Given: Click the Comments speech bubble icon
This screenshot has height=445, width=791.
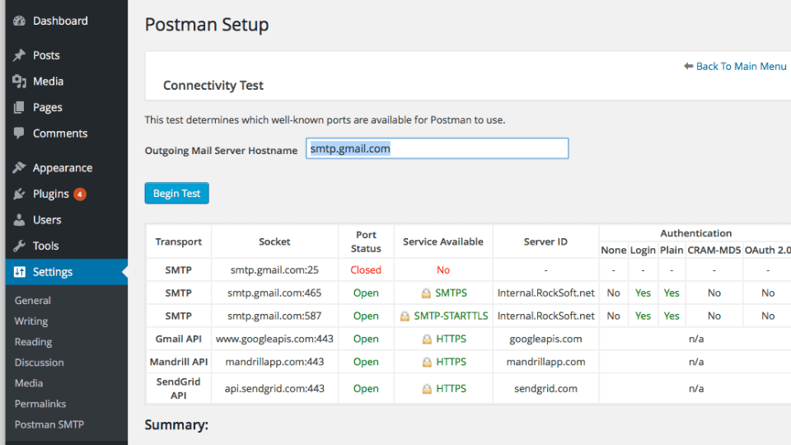Looking at the screenshot, I should point(19,133).
